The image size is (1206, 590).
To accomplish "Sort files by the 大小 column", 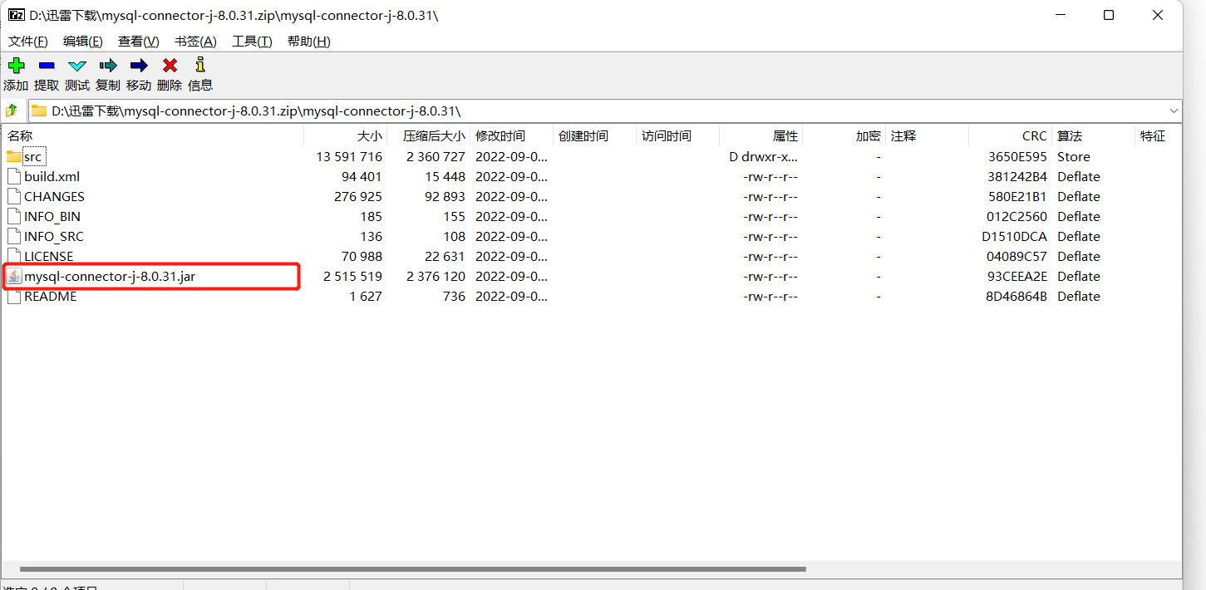I will click(368, 135).
